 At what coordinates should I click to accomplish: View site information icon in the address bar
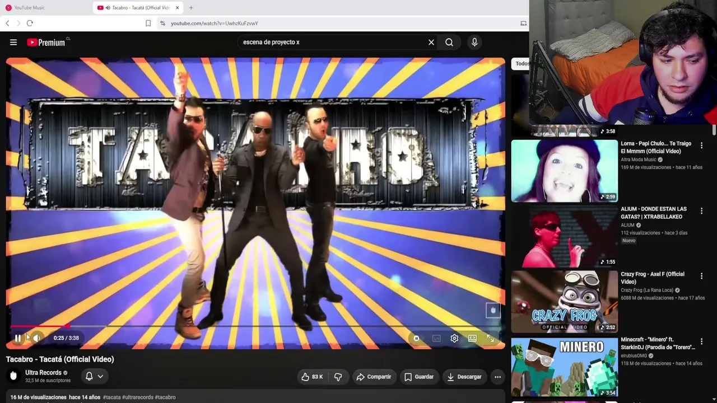[x=162, y=24]
